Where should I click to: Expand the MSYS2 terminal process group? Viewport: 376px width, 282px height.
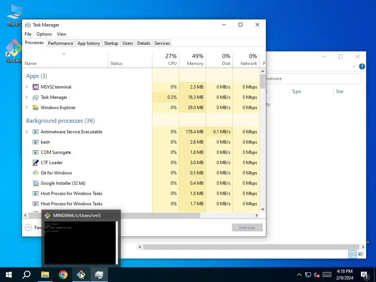coord(27,87)
